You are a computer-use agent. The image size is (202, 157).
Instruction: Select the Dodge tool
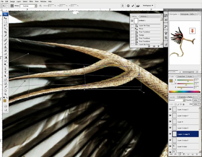point(5,65)
